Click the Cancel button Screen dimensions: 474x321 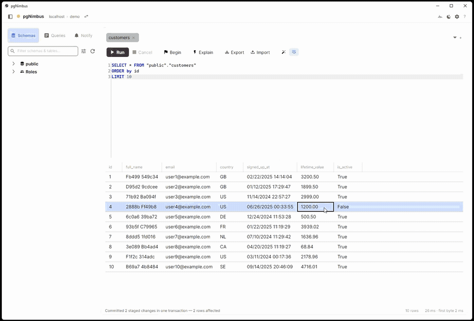point(142,52)
